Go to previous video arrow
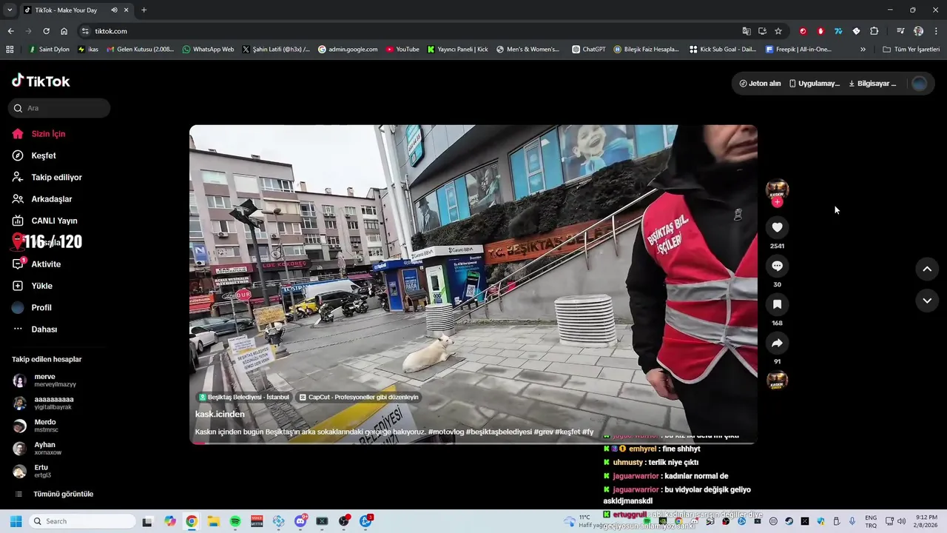 pyautogui.click(x=927, y=269)
